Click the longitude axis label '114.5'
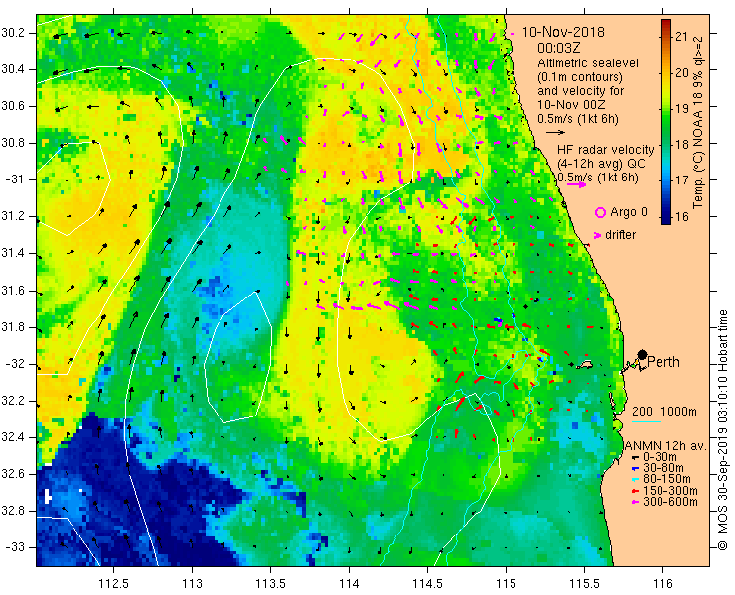This screenshot has width=735, height=595. (x=427, y=583)
